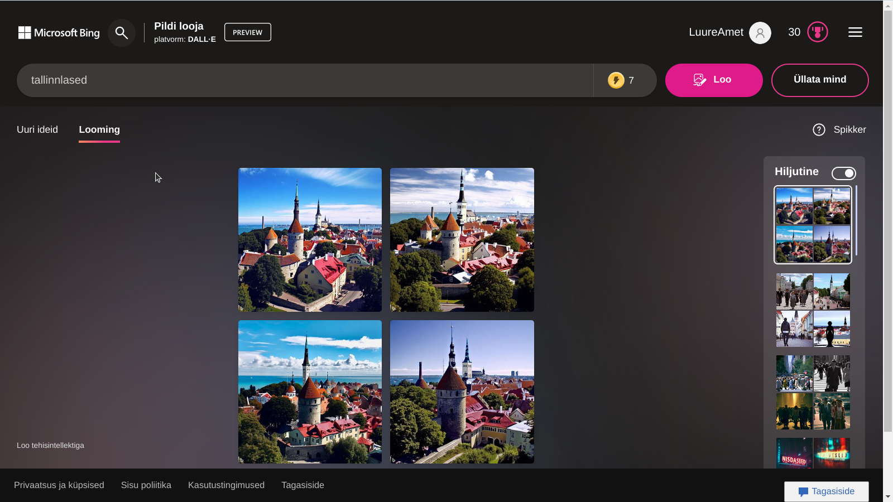Open the Privaatsus ja küpsised link
This screenshot has width=893, height=502.
59,485
